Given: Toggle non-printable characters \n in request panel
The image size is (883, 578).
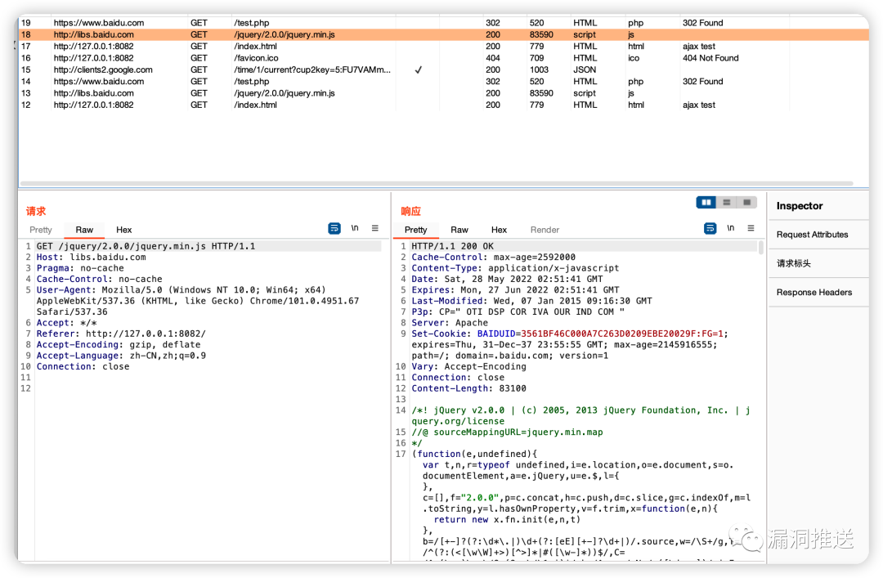Looking at the screenshot, I should 355,228.
